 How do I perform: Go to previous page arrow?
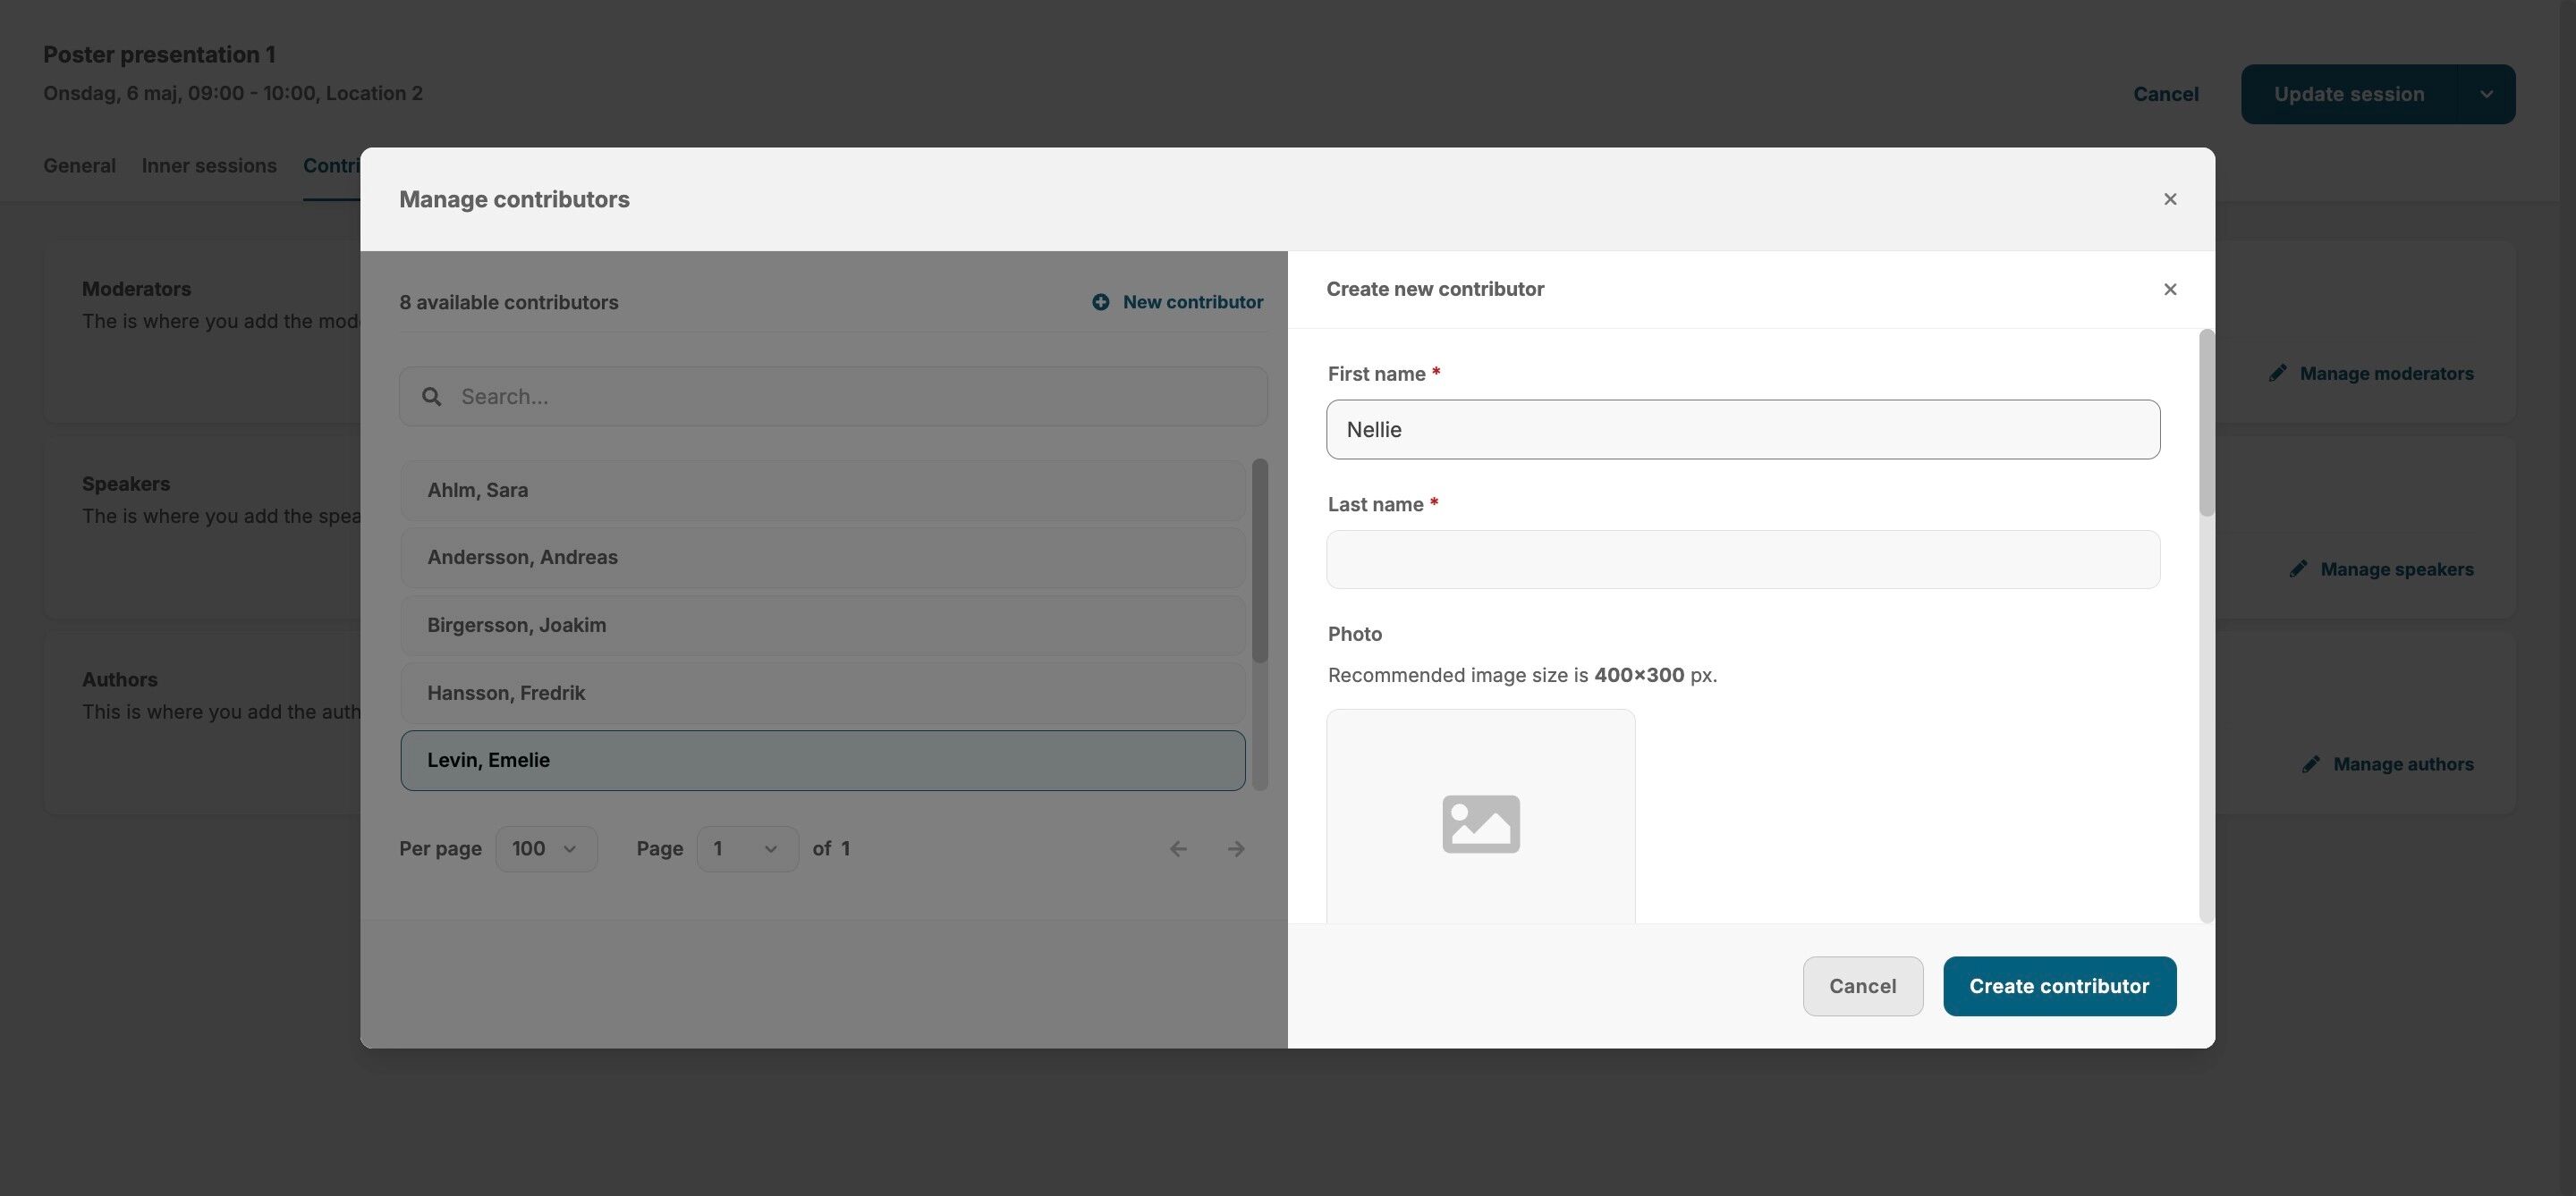click(1178, 848)
